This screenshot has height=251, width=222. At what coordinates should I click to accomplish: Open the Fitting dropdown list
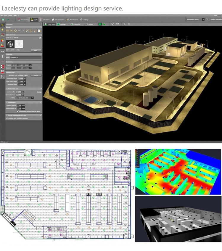tap(32, 98)
